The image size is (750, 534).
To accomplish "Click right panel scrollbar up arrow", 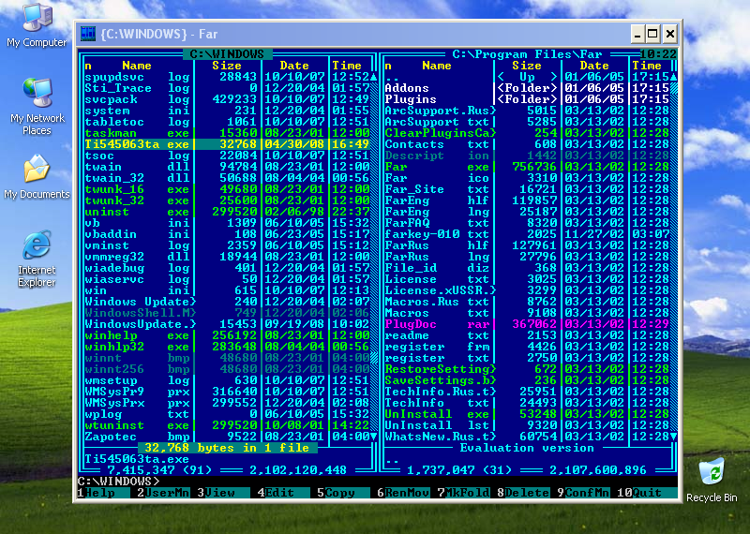I will pyautogui.click(x=673, y=77).
